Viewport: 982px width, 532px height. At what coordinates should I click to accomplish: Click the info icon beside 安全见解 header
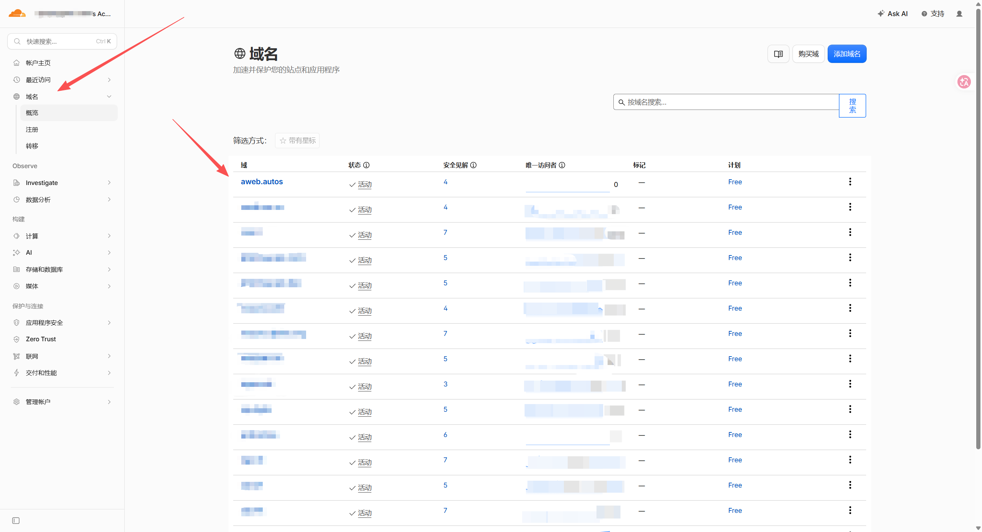coord(473,165)
